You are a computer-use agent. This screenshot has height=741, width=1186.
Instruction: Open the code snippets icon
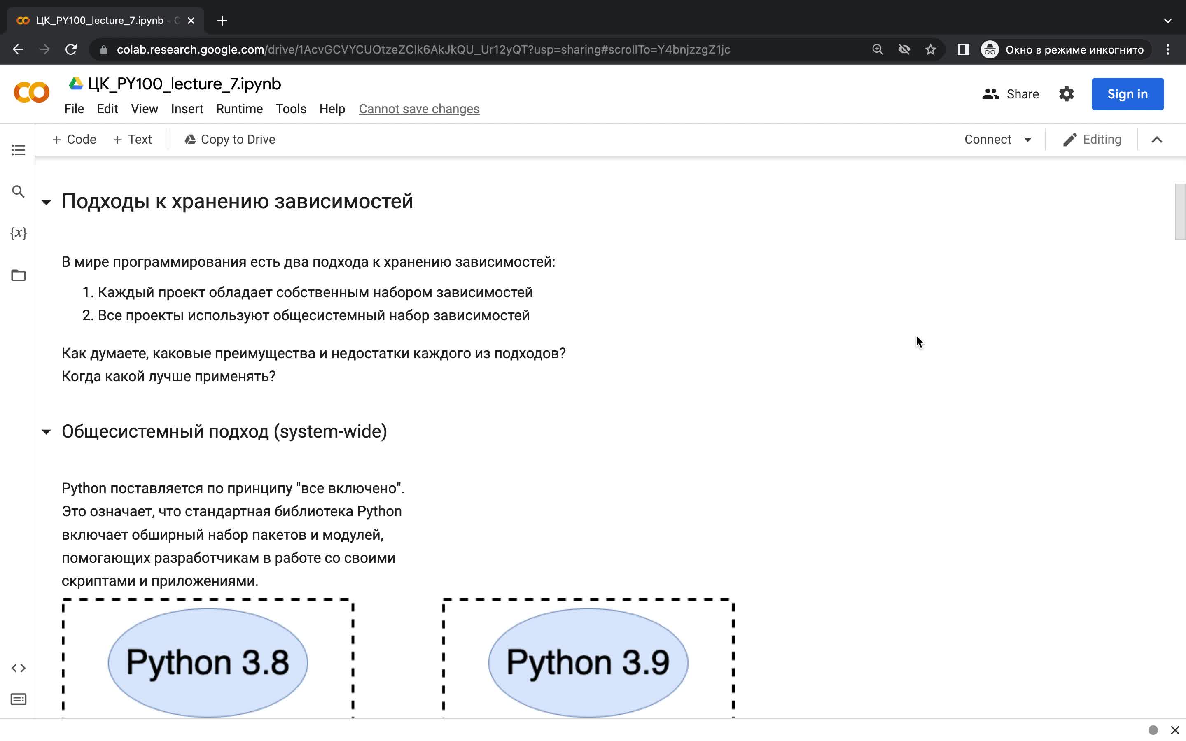(x=18, y=668)
